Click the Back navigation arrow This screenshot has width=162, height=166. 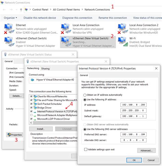coord(4,10)
